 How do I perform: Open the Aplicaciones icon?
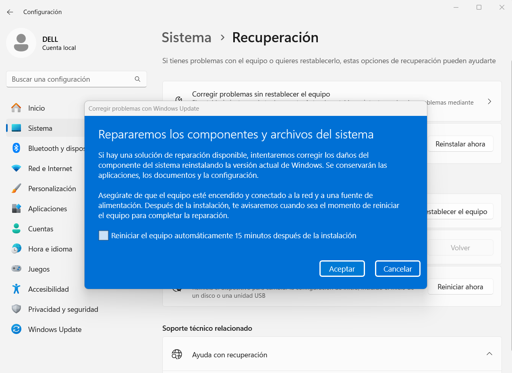click(x=16, y=208)
